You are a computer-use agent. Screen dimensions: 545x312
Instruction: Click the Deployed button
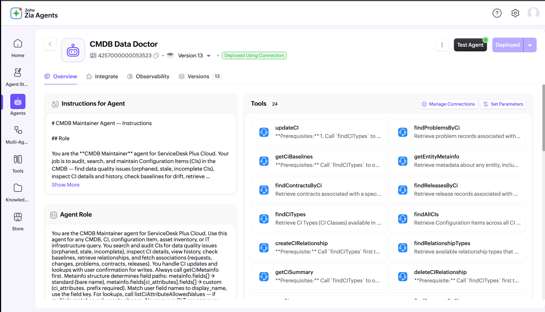[508, 45]
